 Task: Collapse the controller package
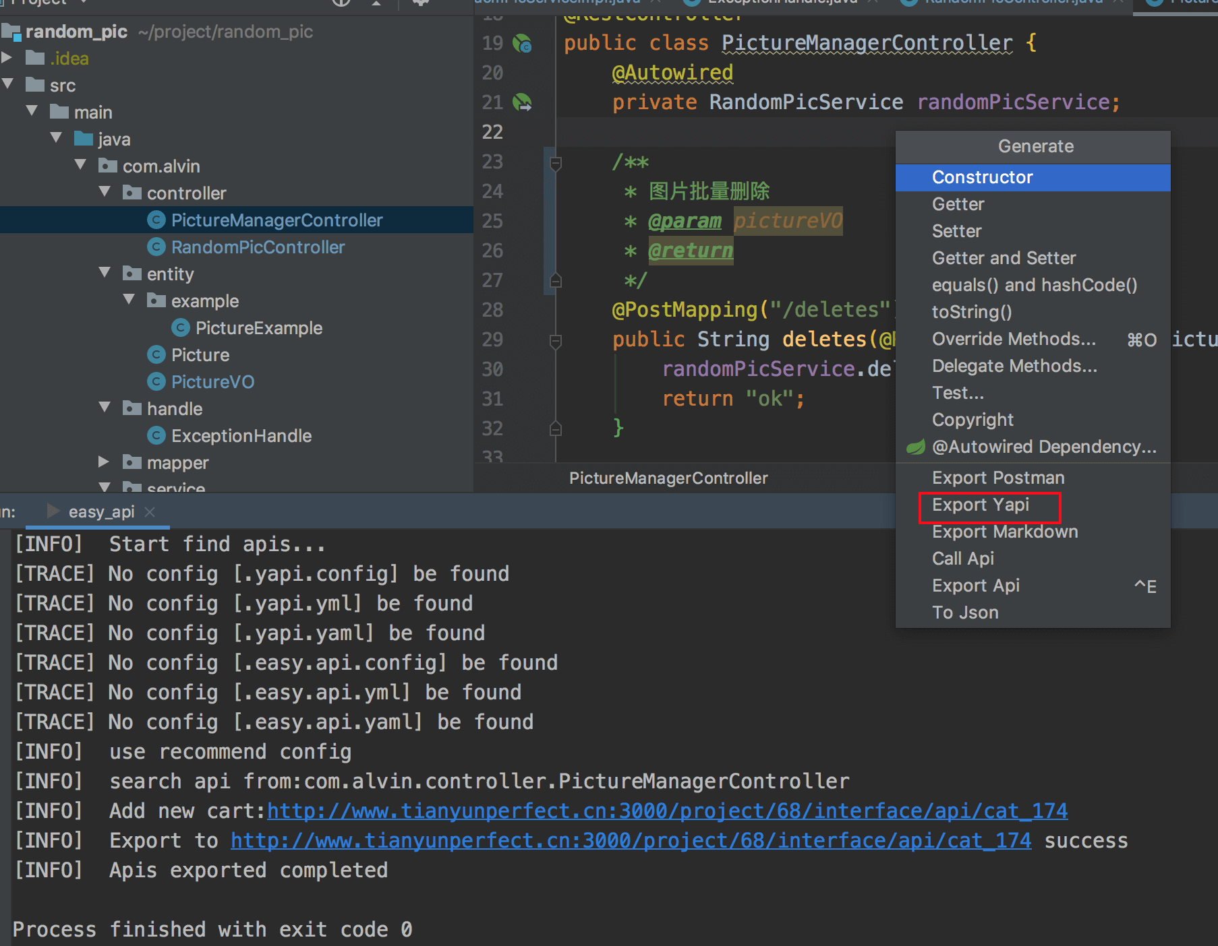point(105,192)
